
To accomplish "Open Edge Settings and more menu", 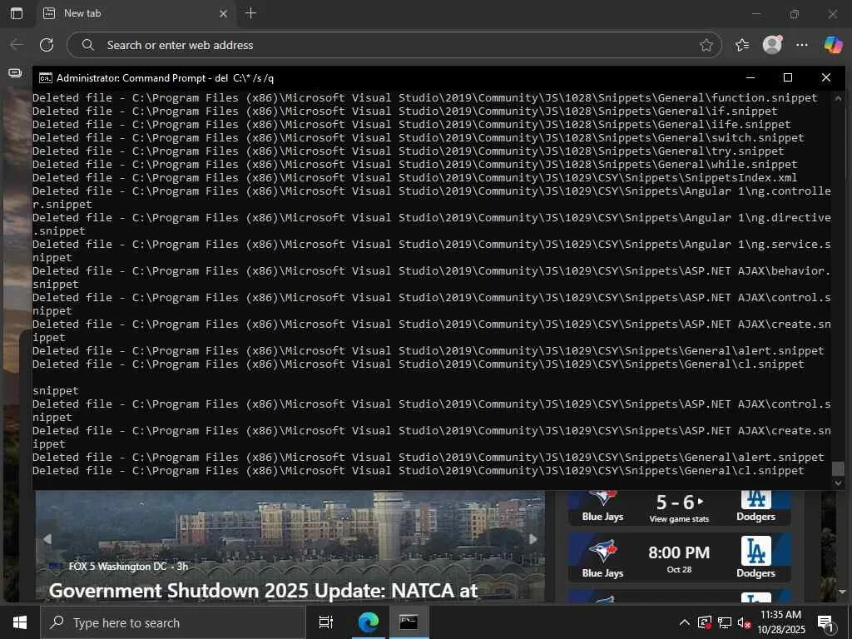I will click(801, 45).
